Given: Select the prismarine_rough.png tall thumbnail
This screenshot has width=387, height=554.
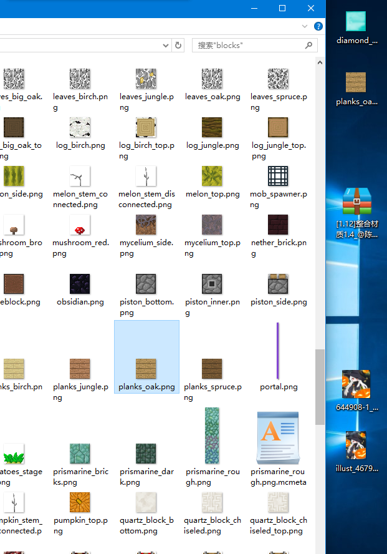Looking at the screenshot, I should click(x=212, y=435).
